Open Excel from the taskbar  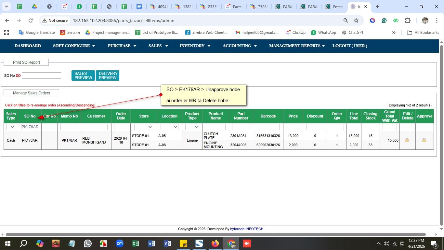(136, 243)
